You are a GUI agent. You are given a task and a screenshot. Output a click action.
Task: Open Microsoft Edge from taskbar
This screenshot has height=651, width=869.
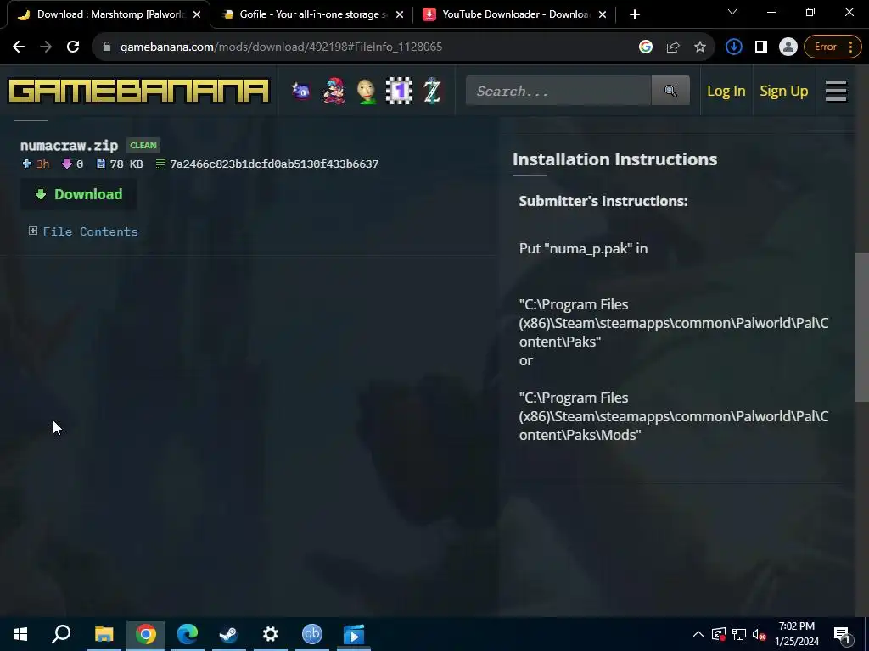click(188, 634)
